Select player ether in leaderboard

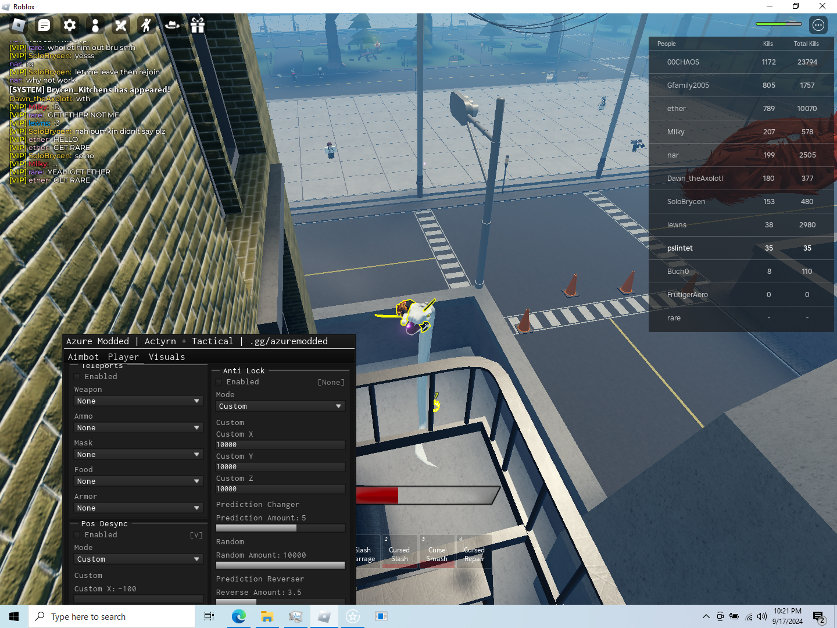click(741, 109)
